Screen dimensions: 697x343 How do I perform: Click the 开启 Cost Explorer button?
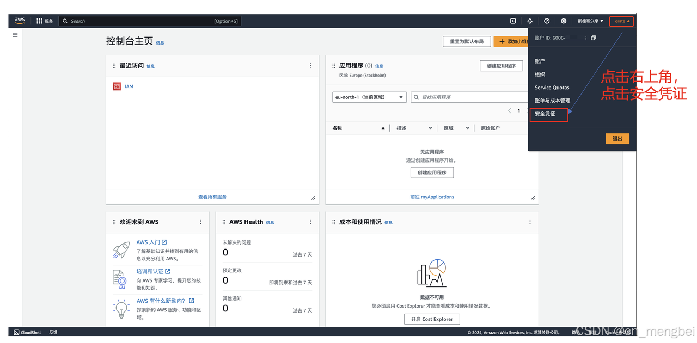pyautogui.click(x=432, y=319)
